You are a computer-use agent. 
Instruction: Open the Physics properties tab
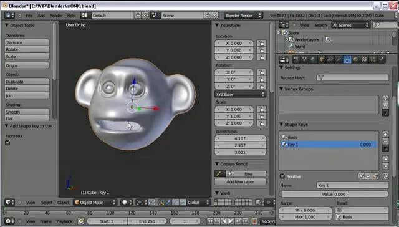pos(381,59)
